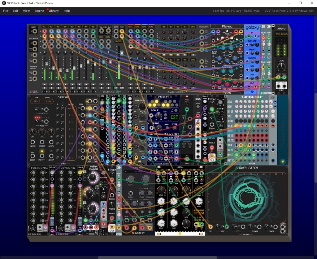Click the VCV Rack title bar icon
The image size is (317, 259).
(x=4, y=3)
